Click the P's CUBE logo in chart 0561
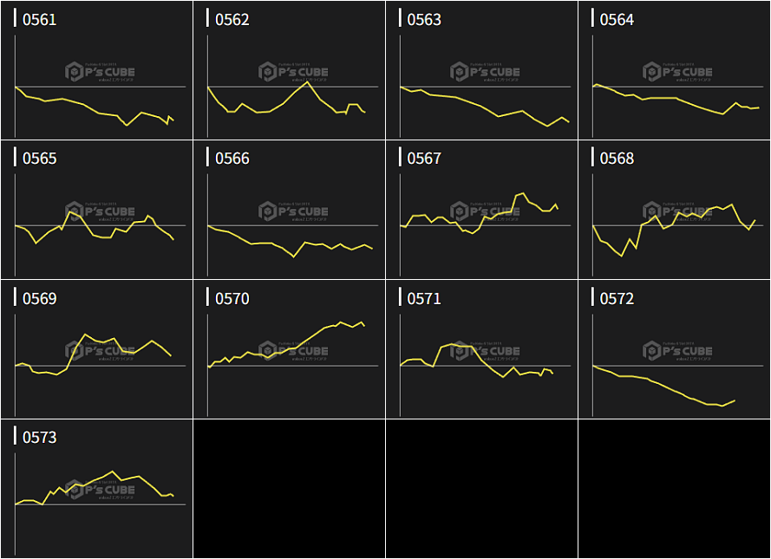This screenshot has width=771, height=559. click(x=101, y=72)
